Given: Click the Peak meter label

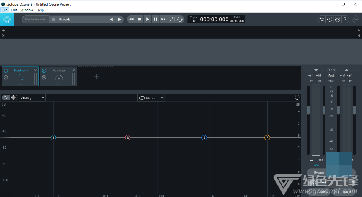Looking at the screenshot, I should click(x=331, y=76).
